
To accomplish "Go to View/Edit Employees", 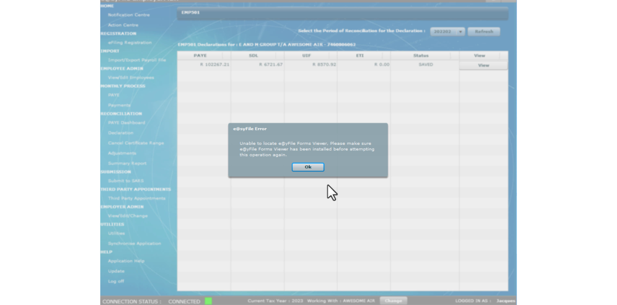I will [x=131, y=77].
